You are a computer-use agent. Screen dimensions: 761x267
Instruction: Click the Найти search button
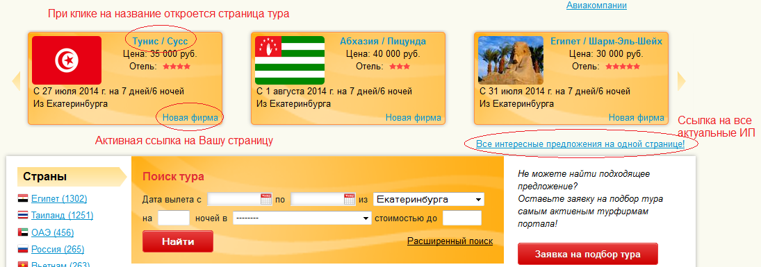pos(178,241)
